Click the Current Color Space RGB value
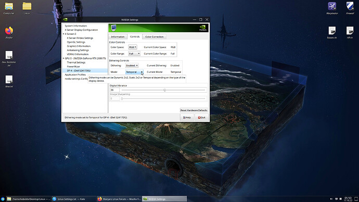 pyautogui.click(x=173, y=47)
